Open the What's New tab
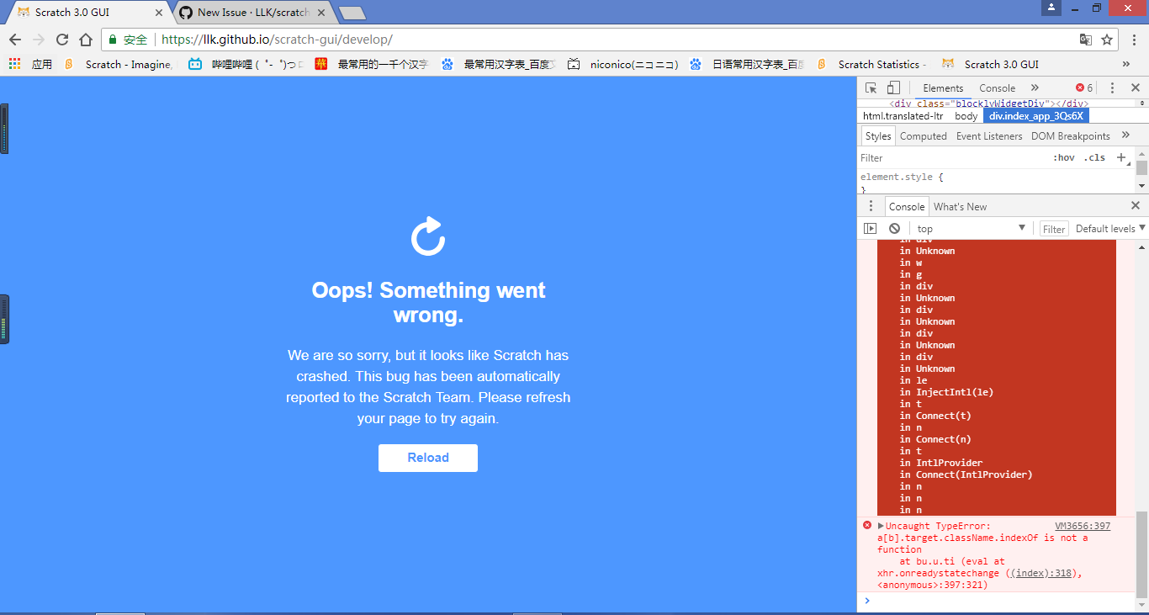 point(960,206)
